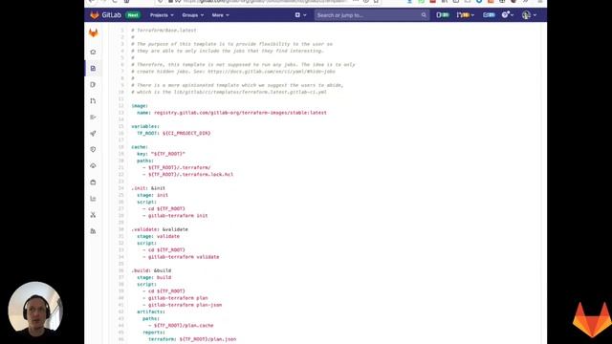Open Members icon in sidebar

[x=93, y=231]
